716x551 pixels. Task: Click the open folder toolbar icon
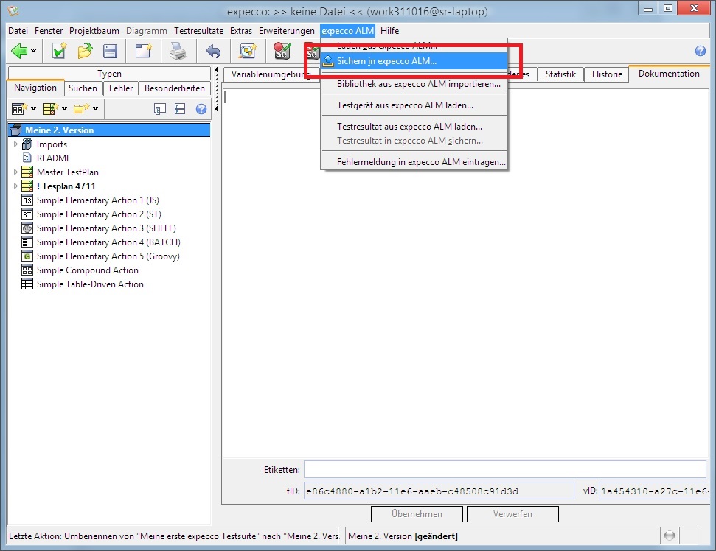click(85, 51)
